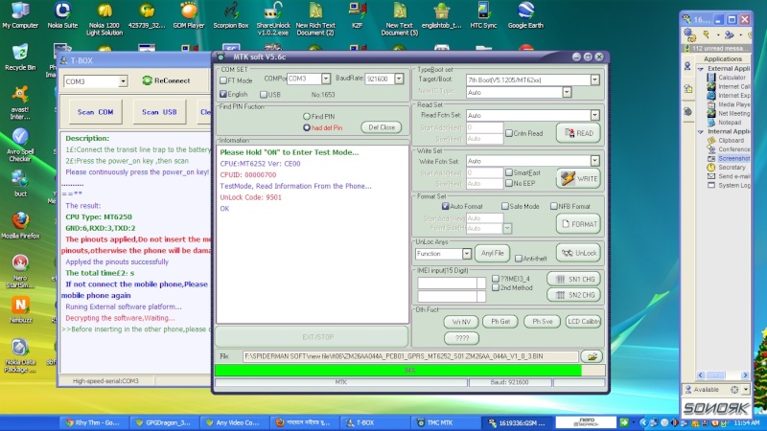
Task: Browse for file with folder icon
Action: click(592, 356)
